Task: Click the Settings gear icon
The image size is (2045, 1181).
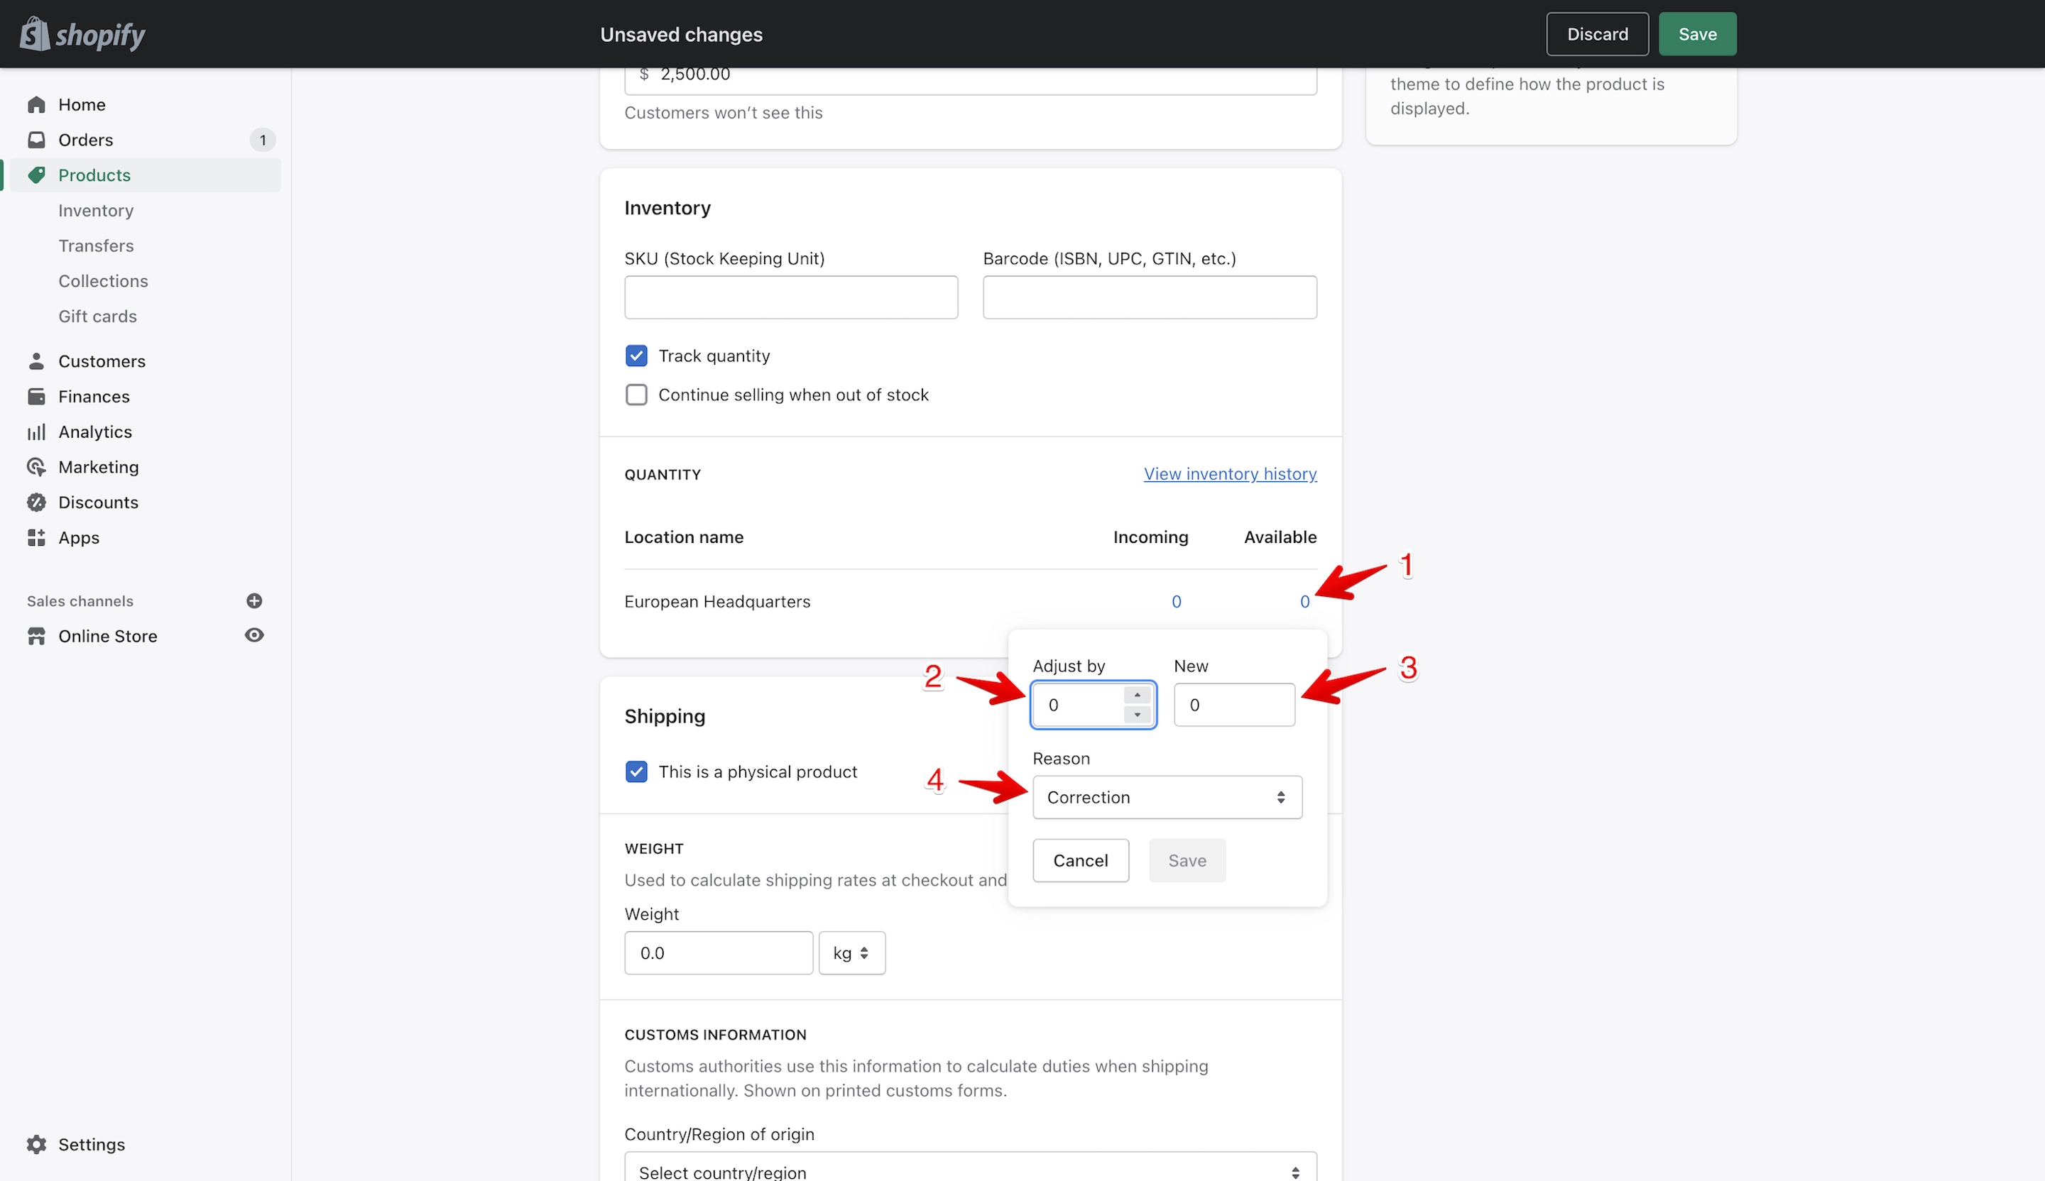Action: [x=36, y=1145]
